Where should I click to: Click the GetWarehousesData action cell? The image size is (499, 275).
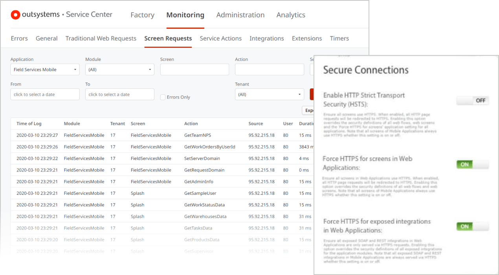coord(205,216)
